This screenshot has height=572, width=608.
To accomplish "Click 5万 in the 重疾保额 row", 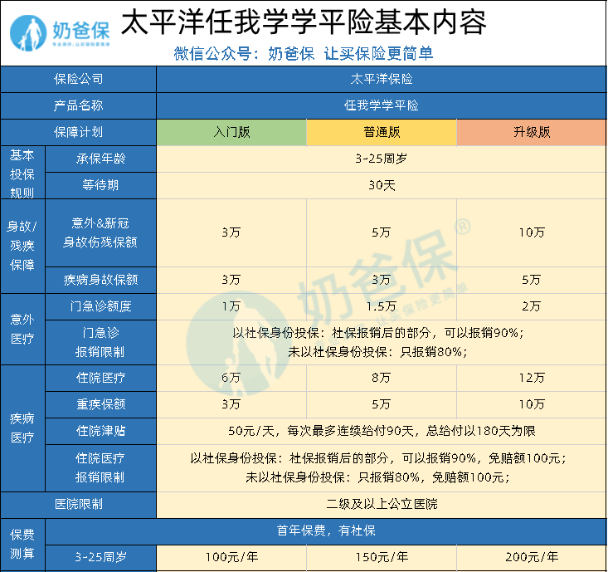I will coord(382,405).
